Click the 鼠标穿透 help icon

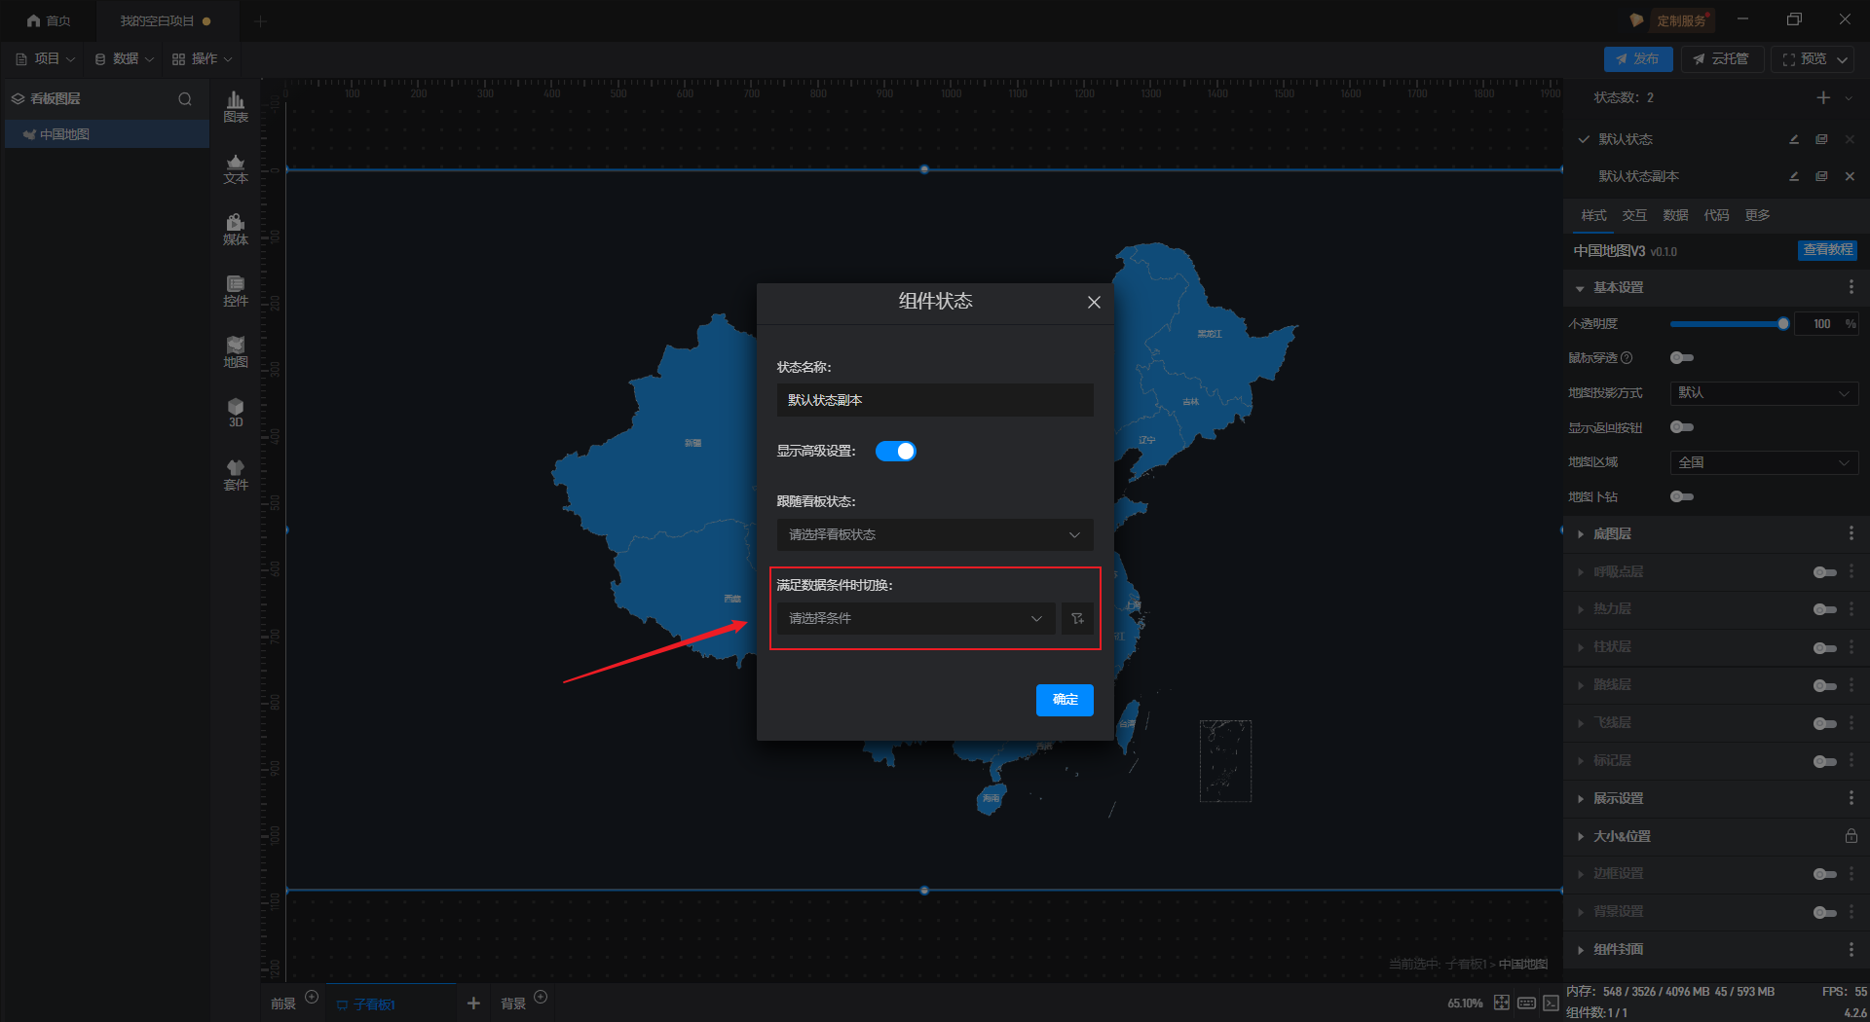click(x=1627, y=358)
